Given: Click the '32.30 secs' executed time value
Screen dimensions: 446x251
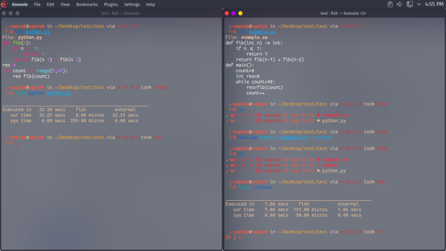Looking at the screenshot, I should pos(52,110).
